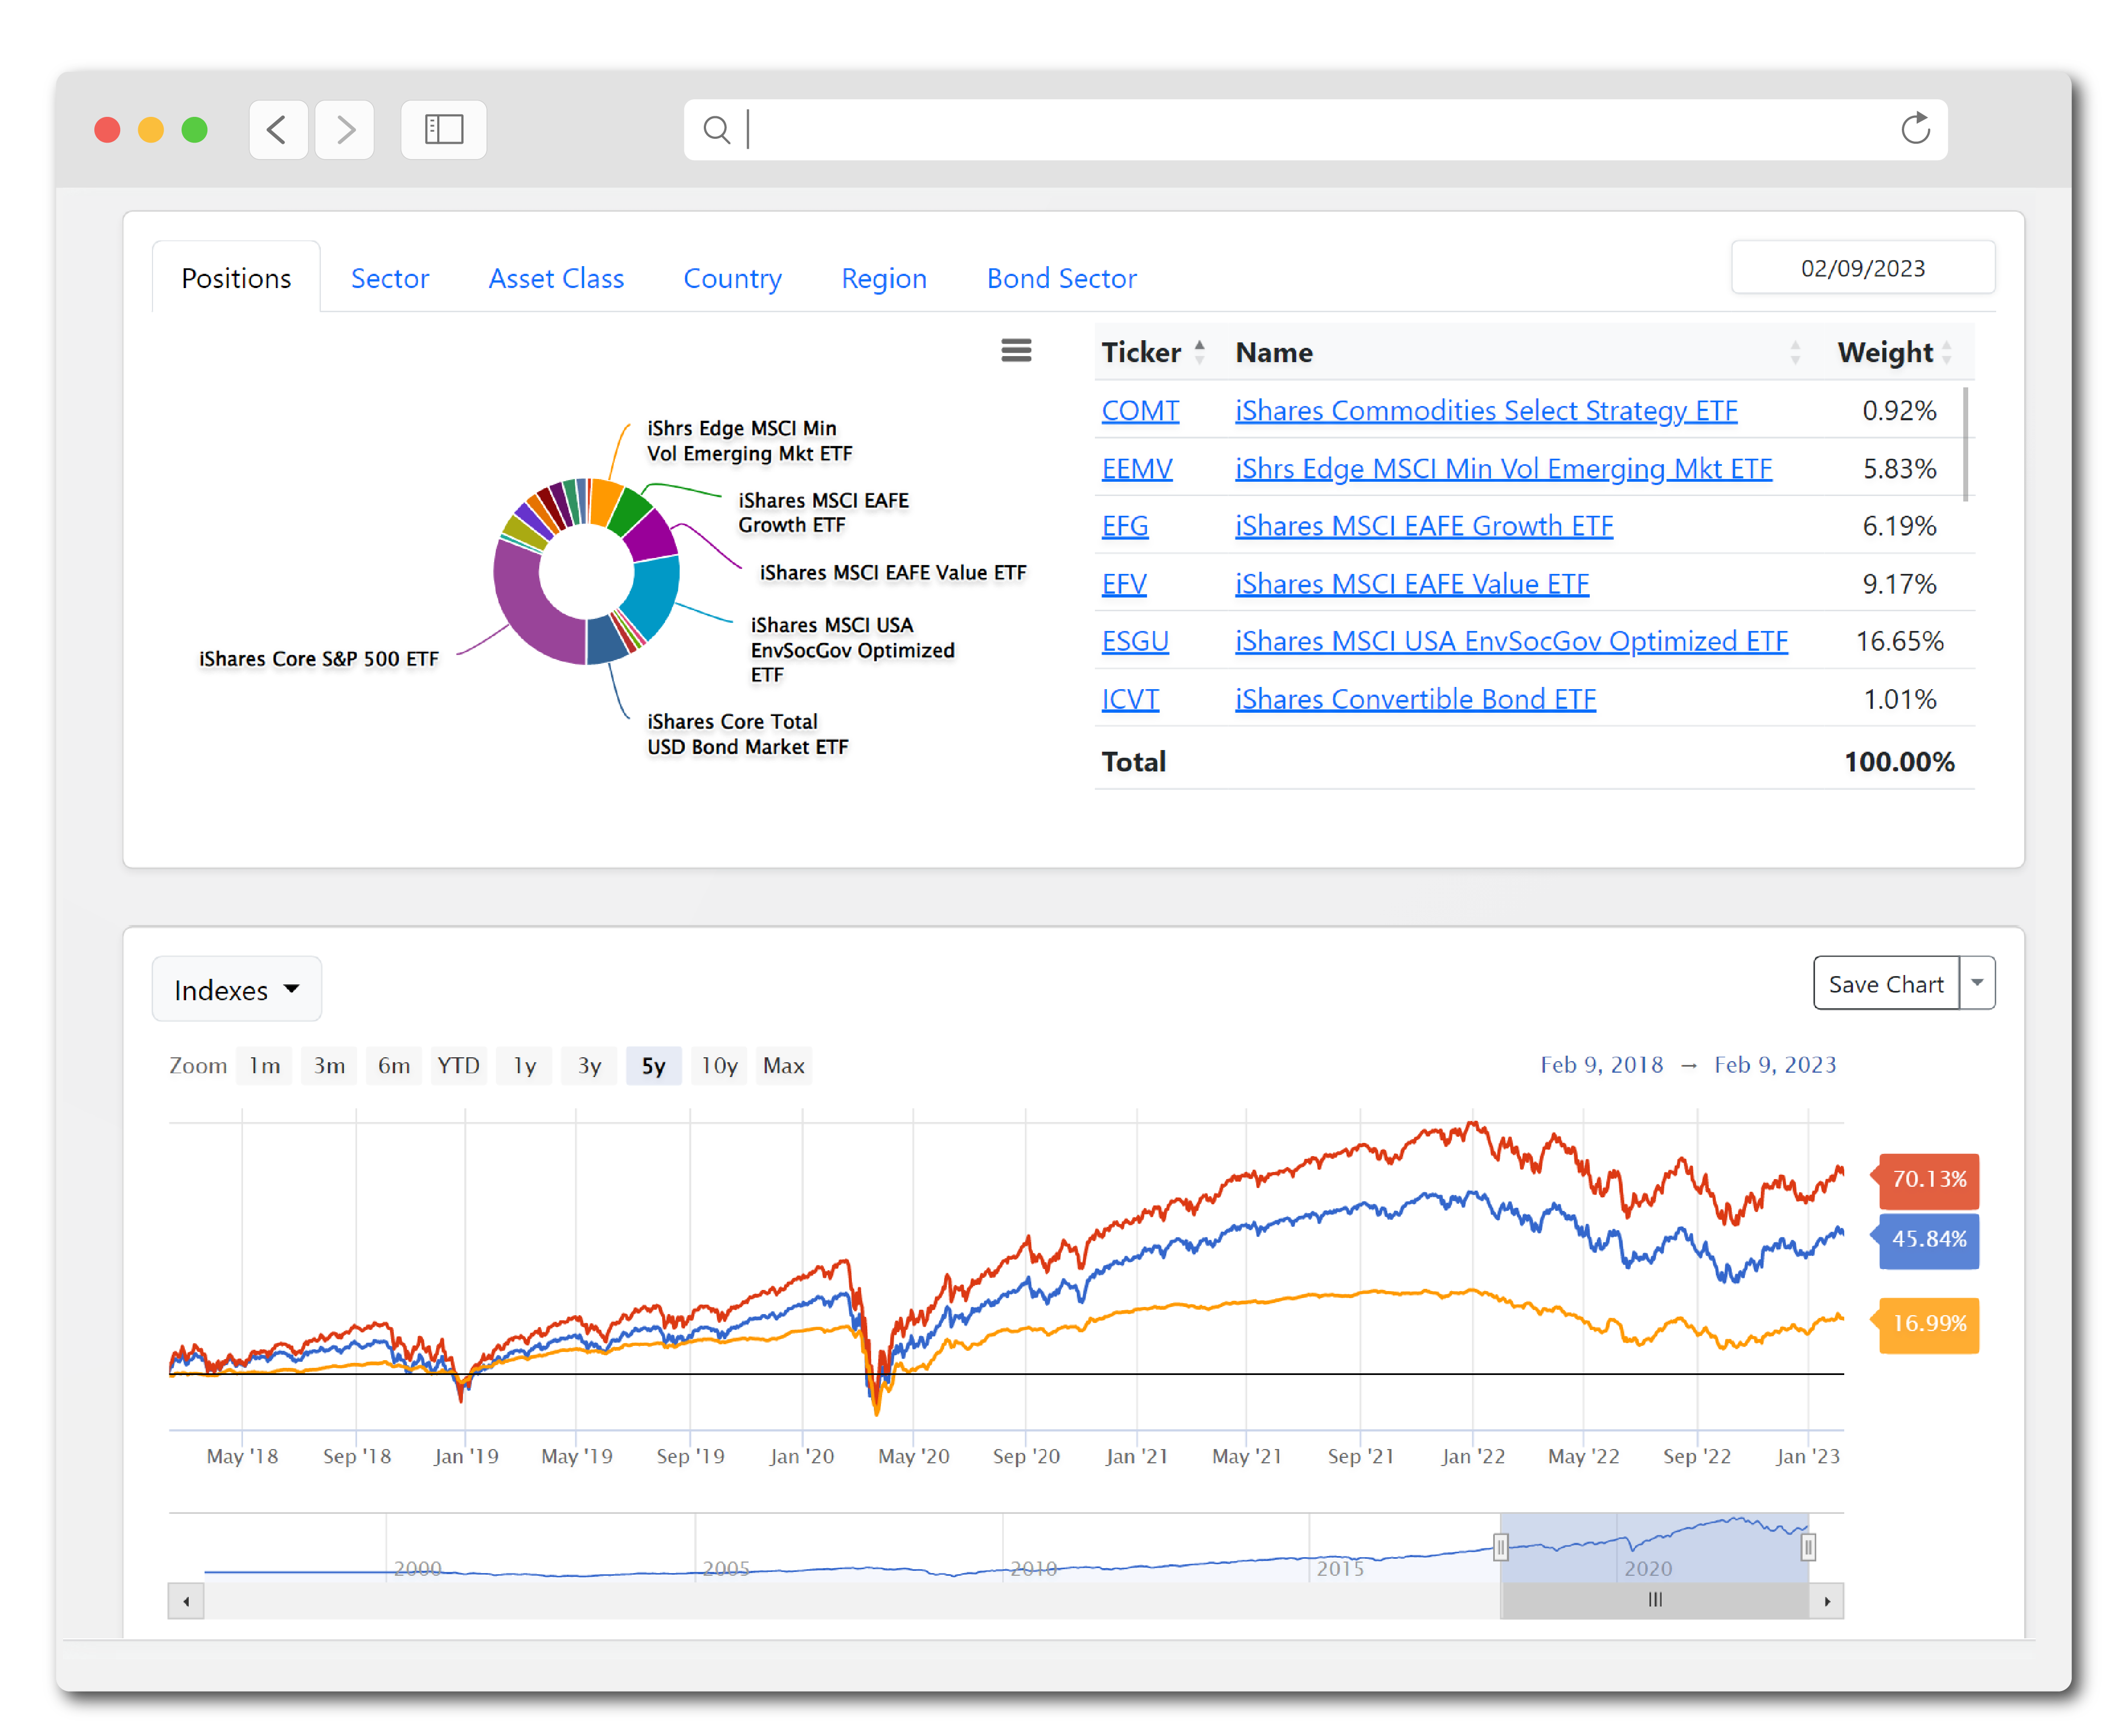Open iShares Commodities Select Strategy ETF link

[x=1485, y=410]
